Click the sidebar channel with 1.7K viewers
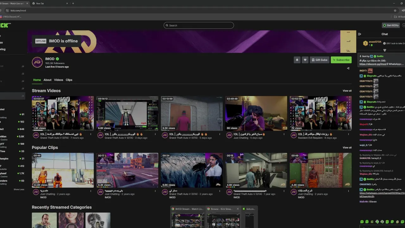Screen dimensions: 405x228 click(x=12, y=174)
